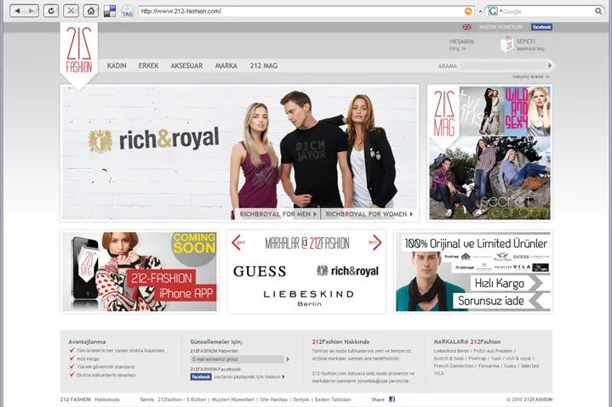Click the shopping bag Sepeti icon
612x407 pixels.
click(507, 44)
